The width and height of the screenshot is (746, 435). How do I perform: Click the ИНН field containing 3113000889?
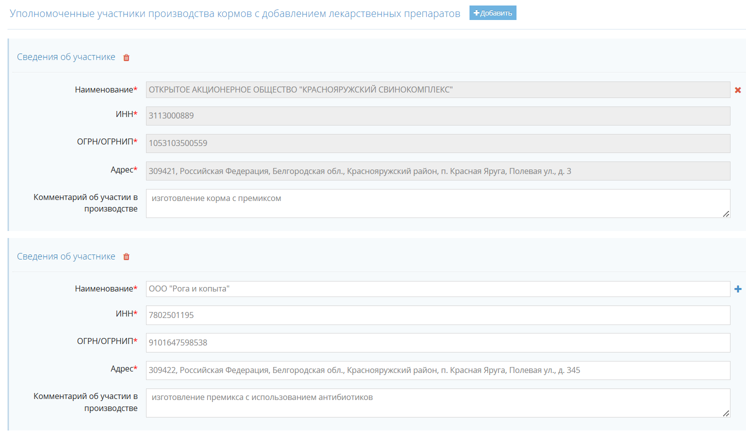coord(437,115)
